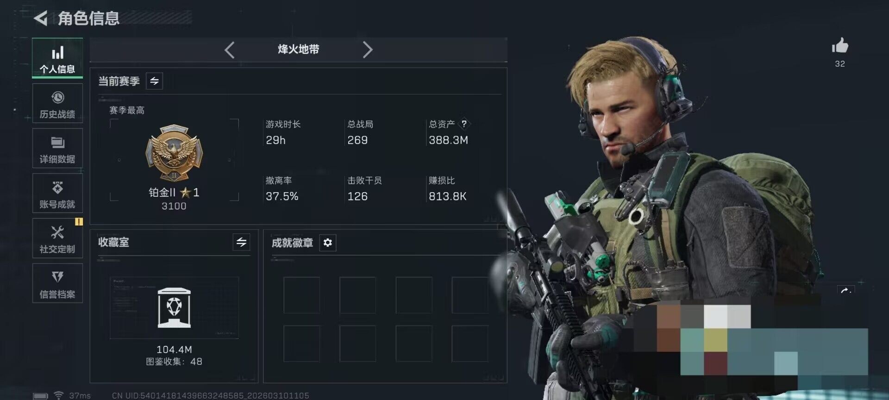Screen dimensions: 889x400
Task: Open the 收藏室 display case thumbnail
Action: (174, 307)
